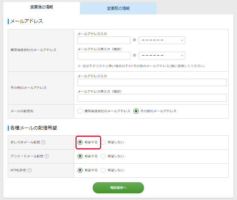The height and width of the screenshot is (200, 237).
Task: Select 変更後の情報 tab
Action: 41,7
